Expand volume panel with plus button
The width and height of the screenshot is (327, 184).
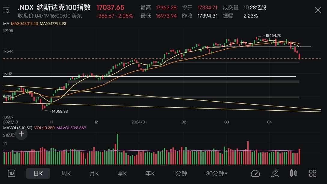click(21, 134)
